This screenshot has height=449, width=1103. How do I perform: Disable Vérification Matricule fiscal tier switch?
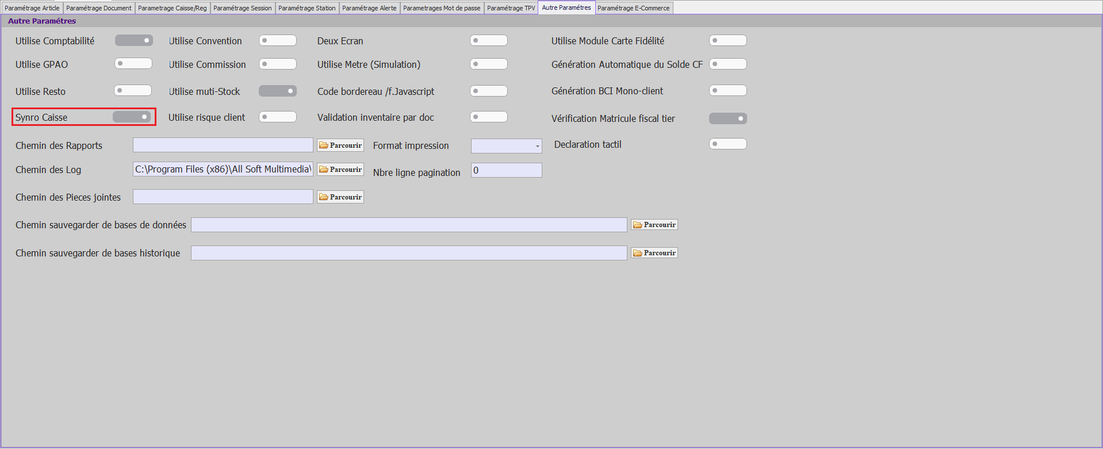pos(728,118)
